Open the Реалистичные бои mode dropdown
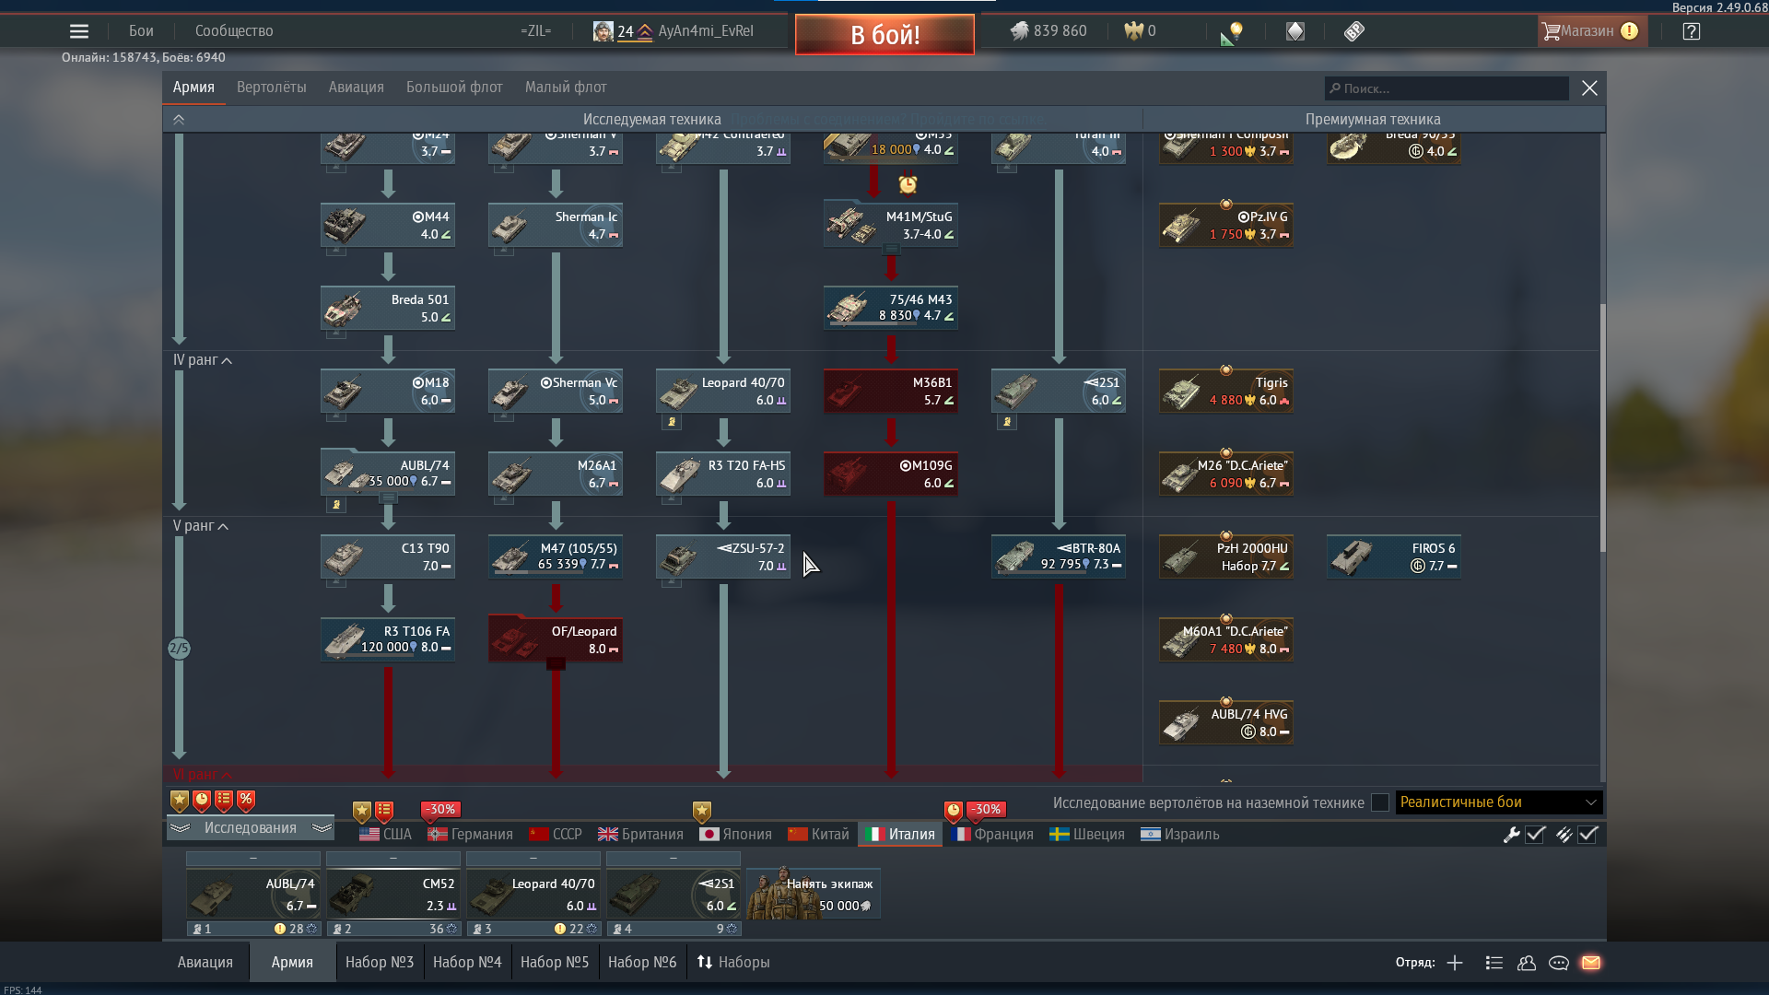 1498,802
